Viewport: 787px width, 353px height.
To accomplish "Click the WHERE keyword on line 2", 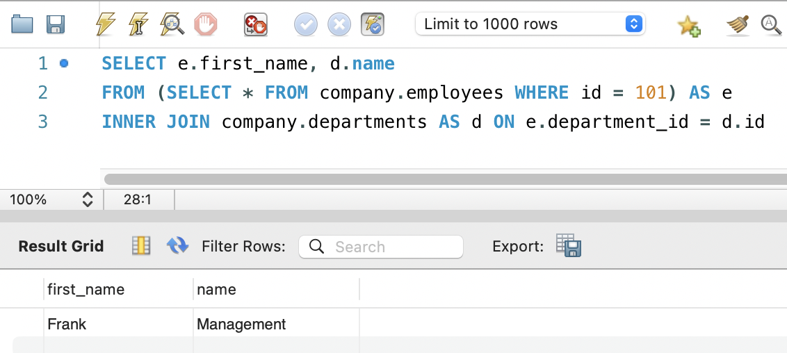I will pyautogui.click(x=542, y=92).
